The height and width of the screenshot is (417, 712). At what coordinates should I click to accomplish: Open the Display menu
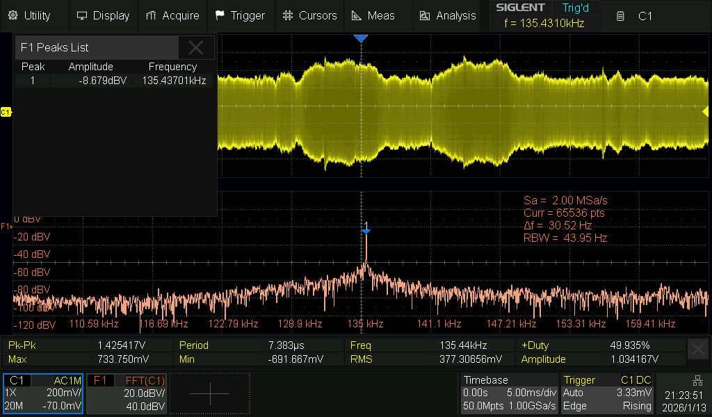pos(104,16)
